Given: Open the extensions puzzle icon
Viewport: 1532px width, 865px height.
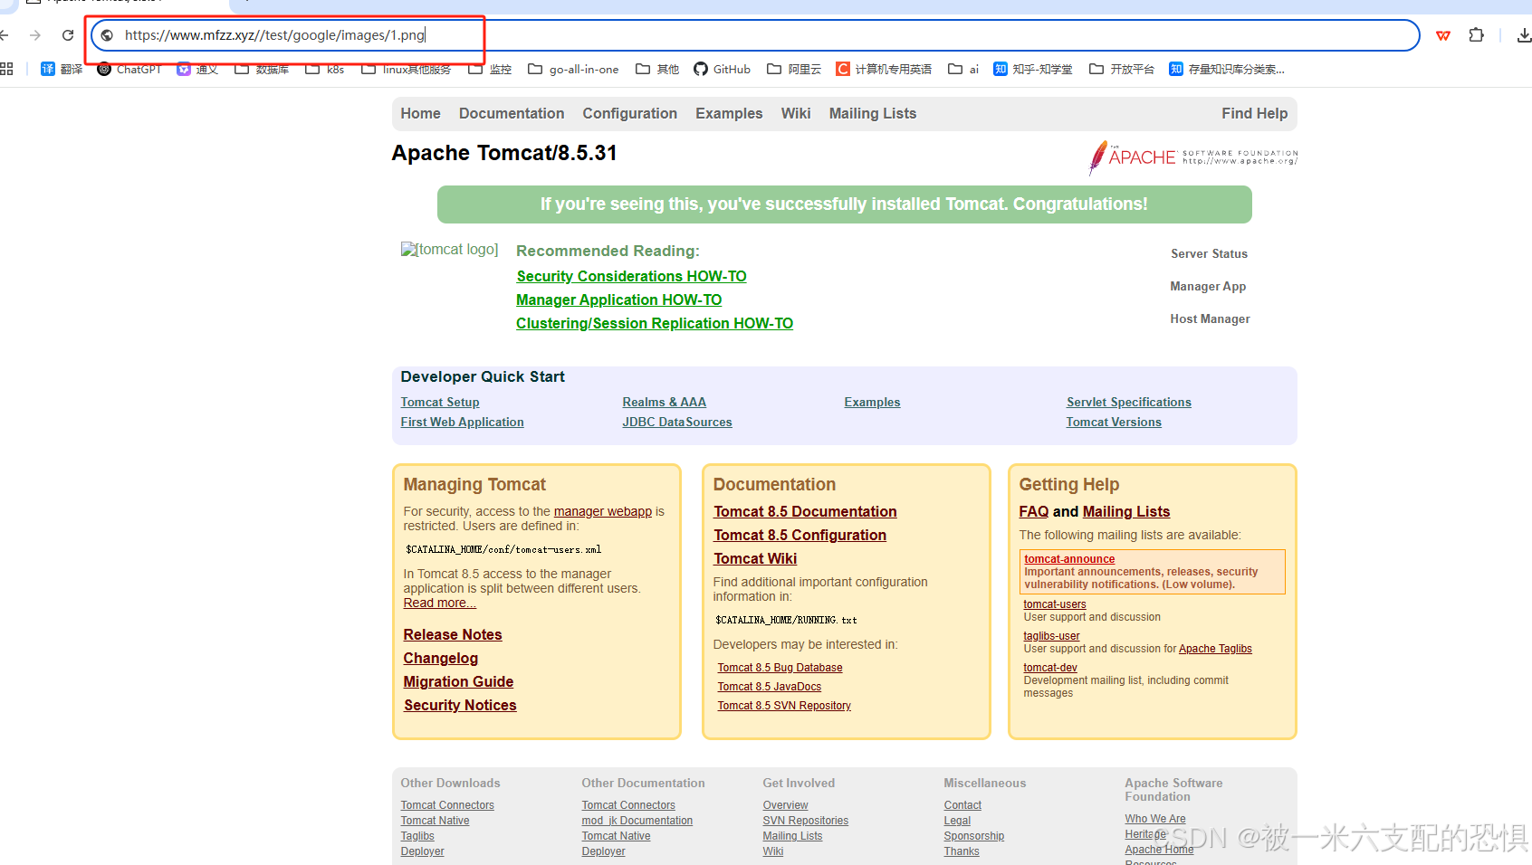Looking at the screenshot, I should [x=1476, y=35].
